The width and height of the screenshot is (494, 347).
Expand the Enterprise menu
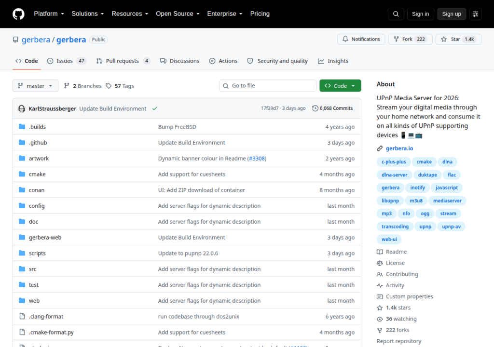coord(225,14)
